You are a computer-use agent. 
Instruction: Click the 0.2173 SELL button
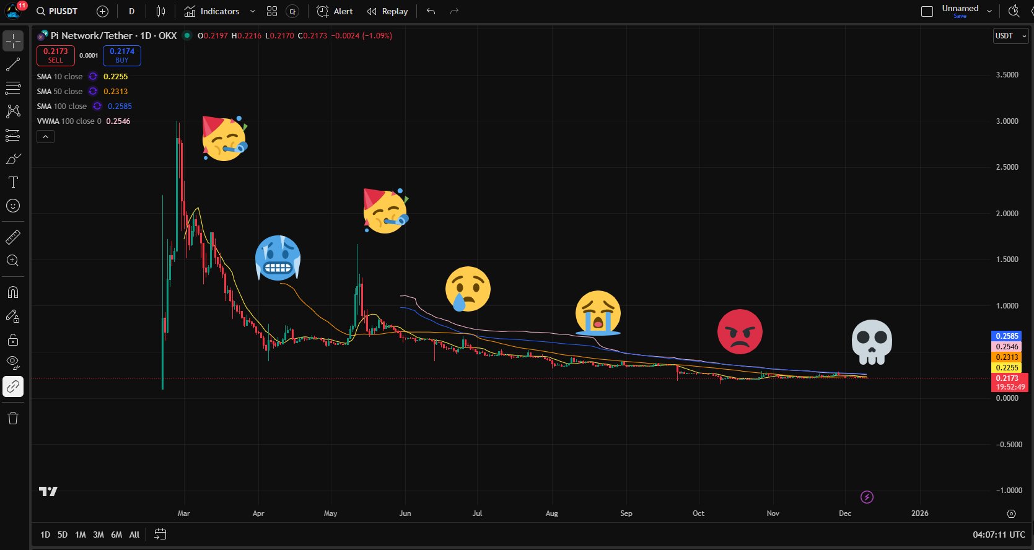coord(56,56)
